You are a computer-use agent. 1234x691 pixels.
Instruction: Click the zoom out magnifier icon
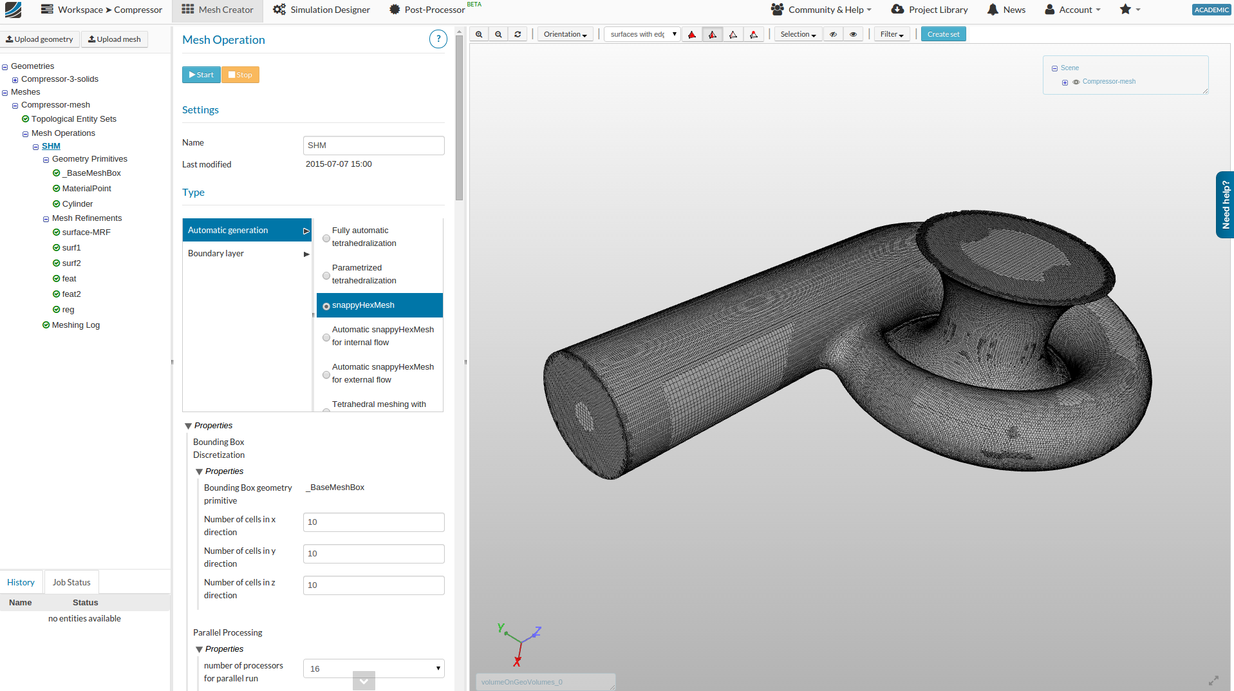pyautogui.click(x=498, y=35)
